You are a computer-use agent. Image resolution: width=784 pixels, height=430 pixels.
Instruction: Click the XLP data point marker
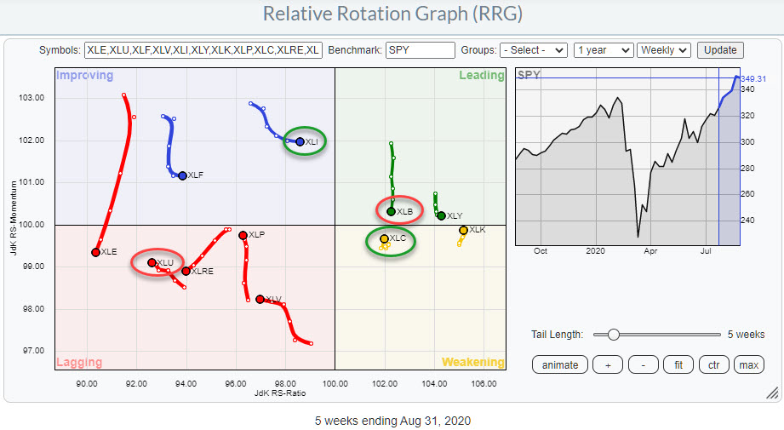[x=243, y=235]
